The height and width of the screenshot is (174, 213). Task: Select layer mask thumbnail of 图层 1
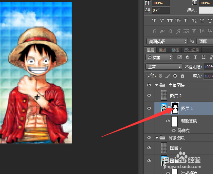tap(175, 108)
